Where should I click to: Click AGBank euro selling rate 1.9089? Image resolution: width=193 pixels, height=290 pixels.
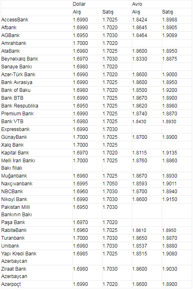pyautogui.click(x=170, y=35)
